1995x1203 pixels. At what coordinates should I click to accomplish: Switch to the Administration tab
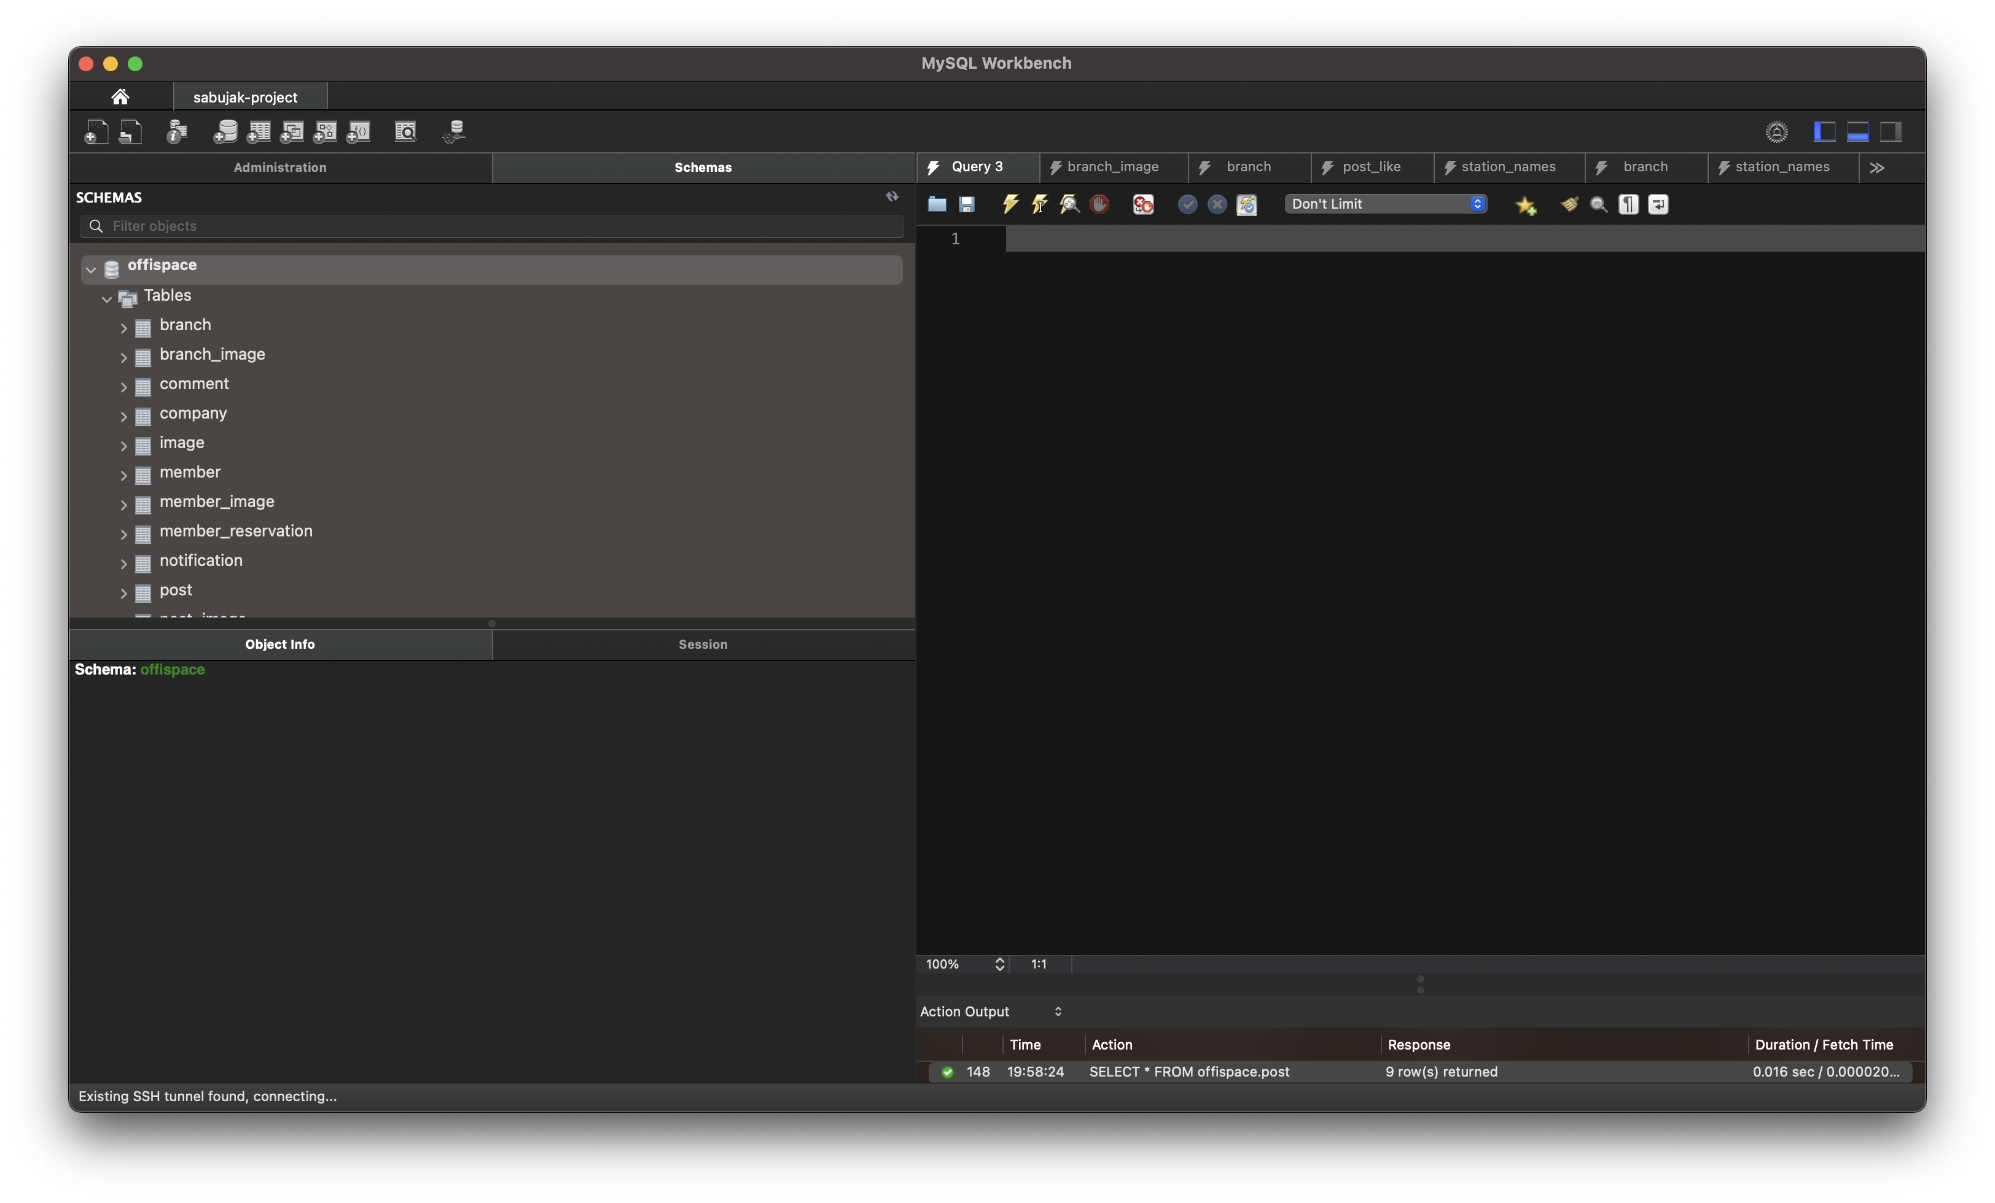pyautogui.click(x=280, y=168)
